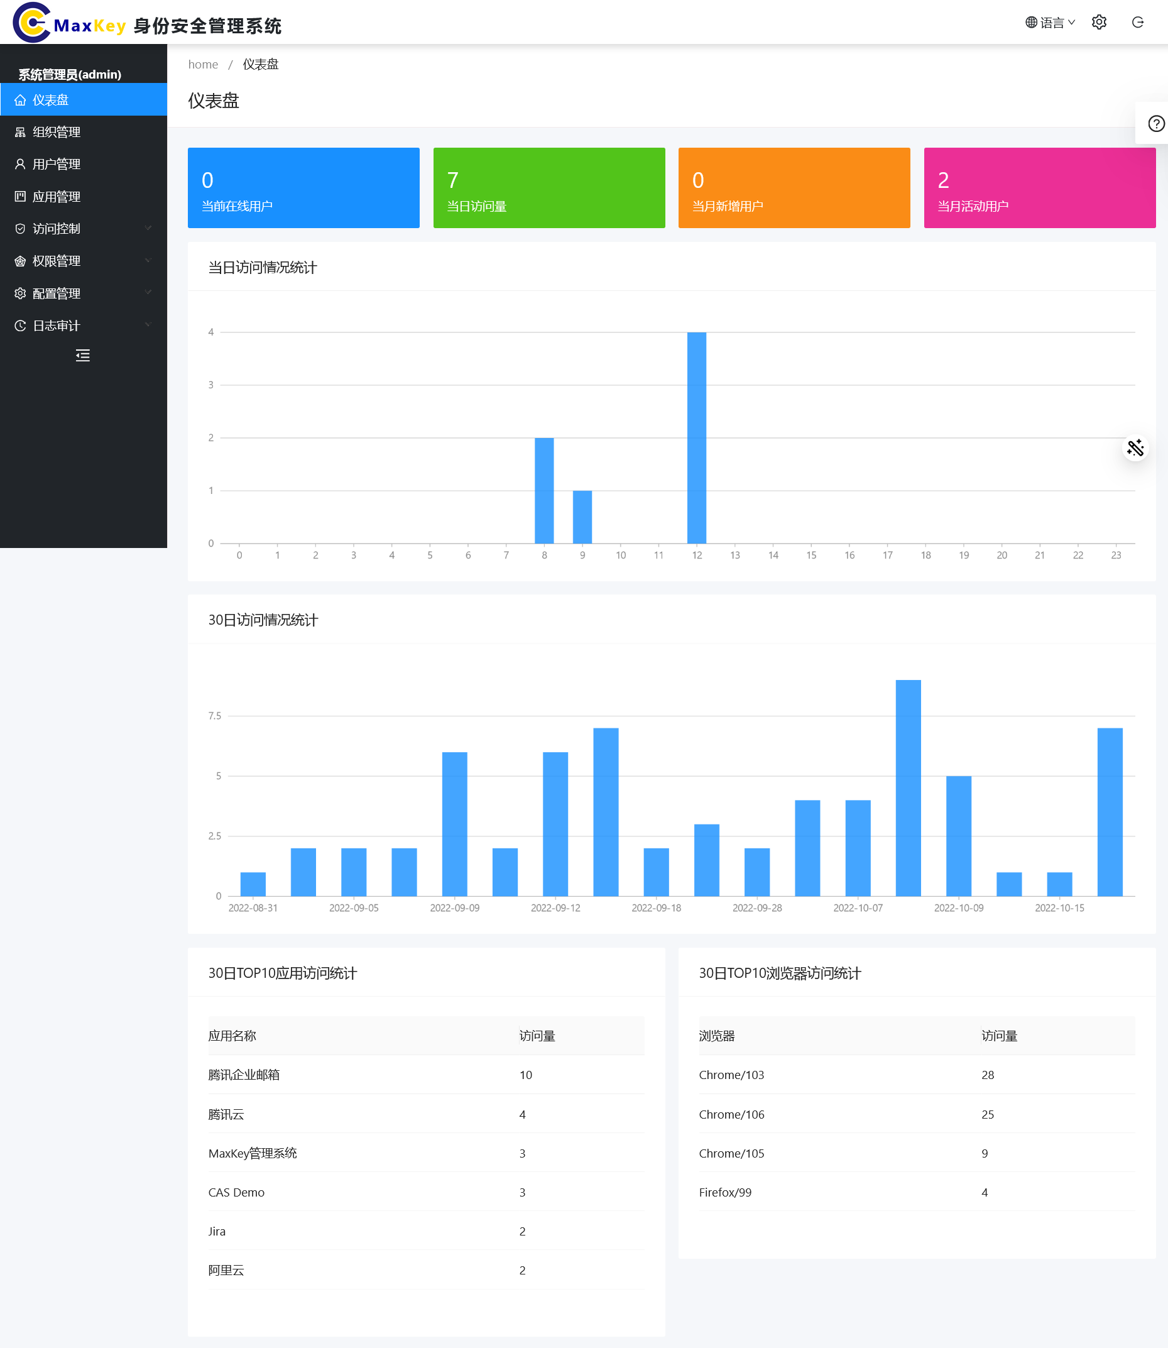Collapse sidebar using the menu fold icon
1168x1348 pixels.
[x=83, y=355]
